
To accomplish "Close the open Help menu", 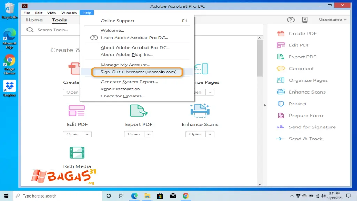I will [87, 13].
